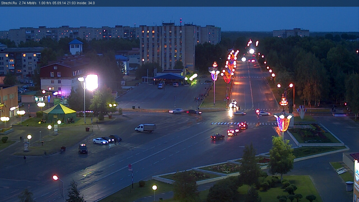Click the "1.00 fr/s" frame rate value
The height and width of the screenshot is (202, 359).
click(x=45, y=3)
